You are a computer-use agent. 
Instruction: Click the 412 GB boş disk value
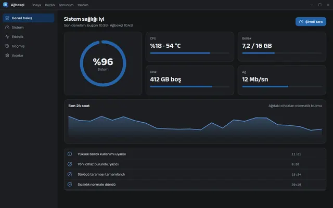[165, 80]
